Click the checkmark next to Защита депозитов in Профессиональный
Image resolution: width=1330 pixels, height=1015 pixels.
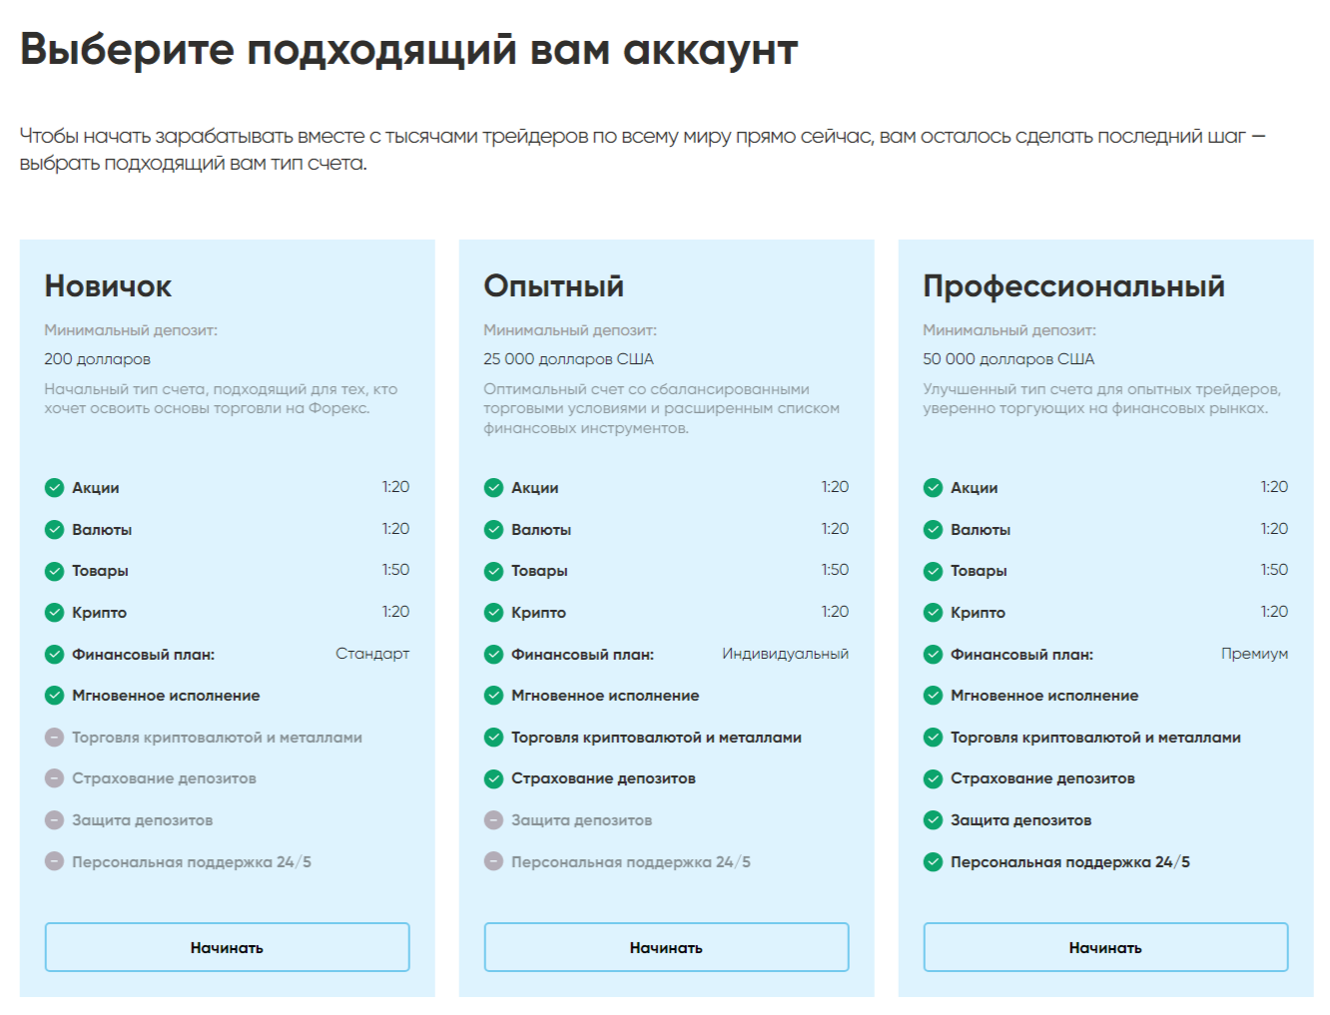[934, 819]
